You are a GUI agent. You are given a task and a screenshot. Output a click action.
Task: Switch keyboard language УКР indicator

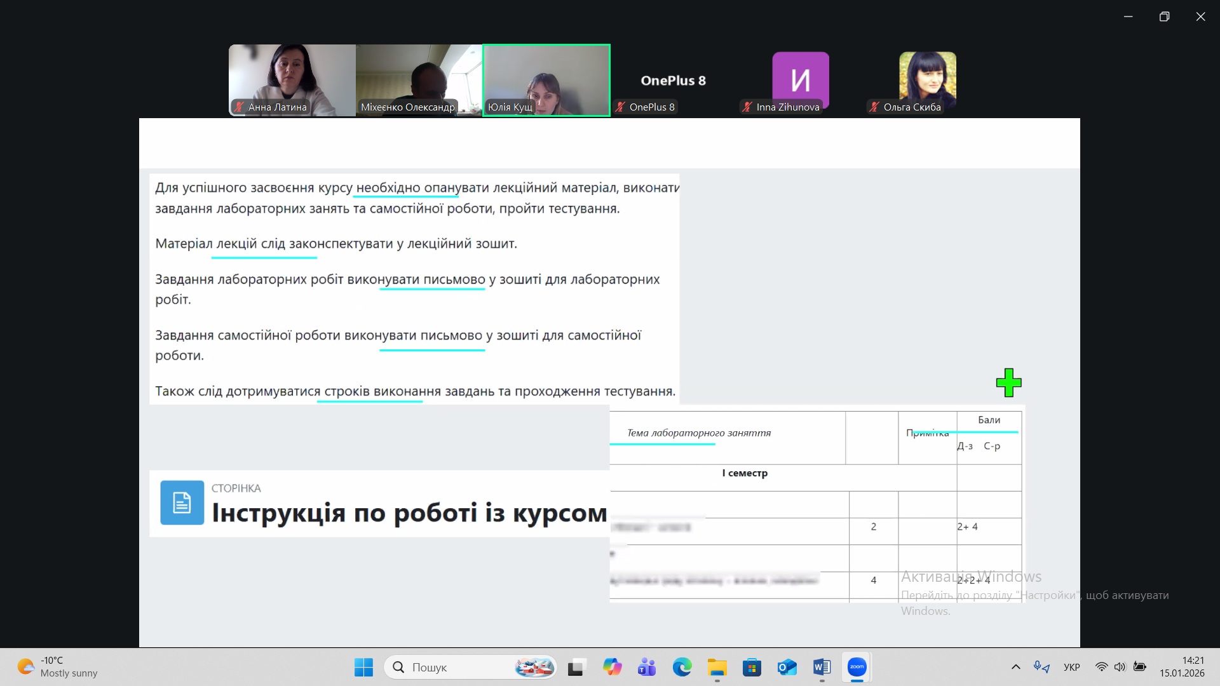click(1071, 667)
